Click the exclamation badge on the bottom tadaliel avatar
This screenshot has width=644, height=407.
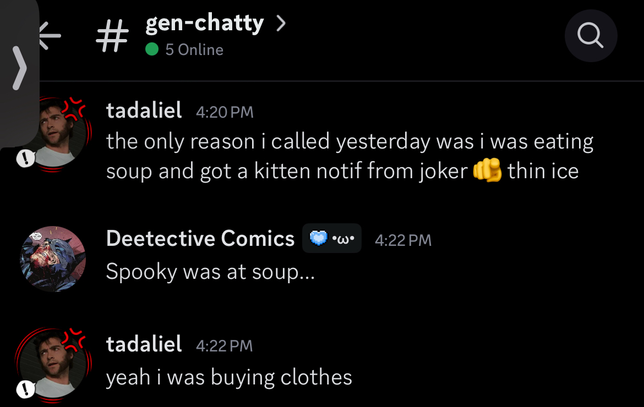click(25, 390)
